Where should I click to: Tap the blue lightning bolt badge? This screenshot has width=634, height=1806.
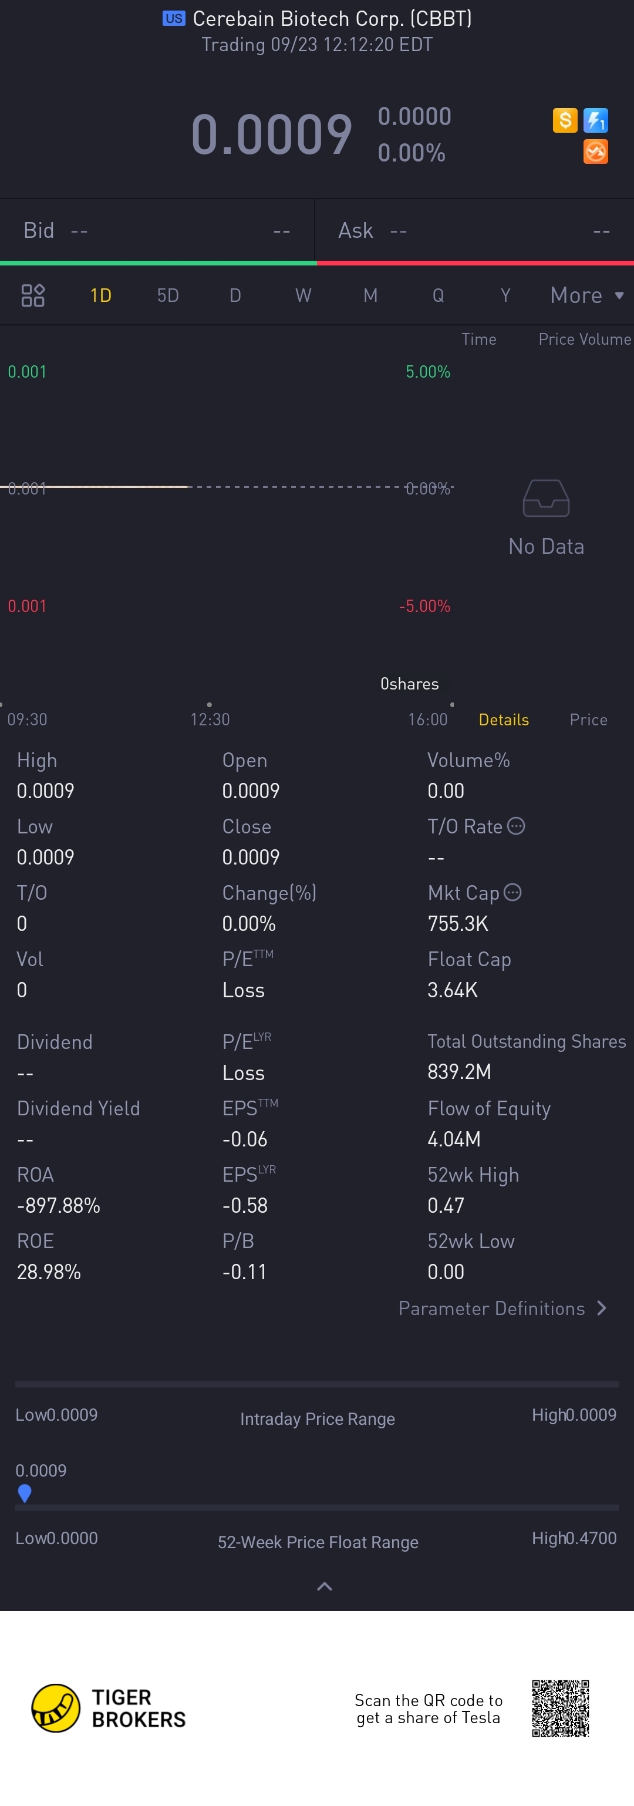[595, 120]
